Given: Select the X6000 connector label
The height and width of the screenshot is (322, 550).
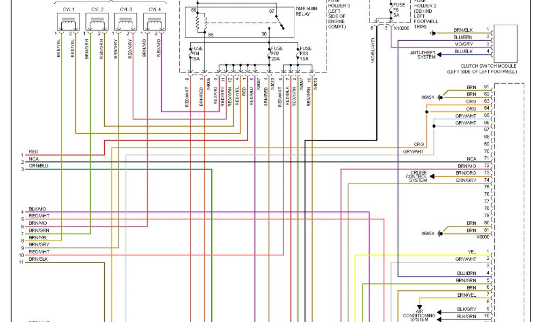Looking at the screenshot, I should 483,237.
